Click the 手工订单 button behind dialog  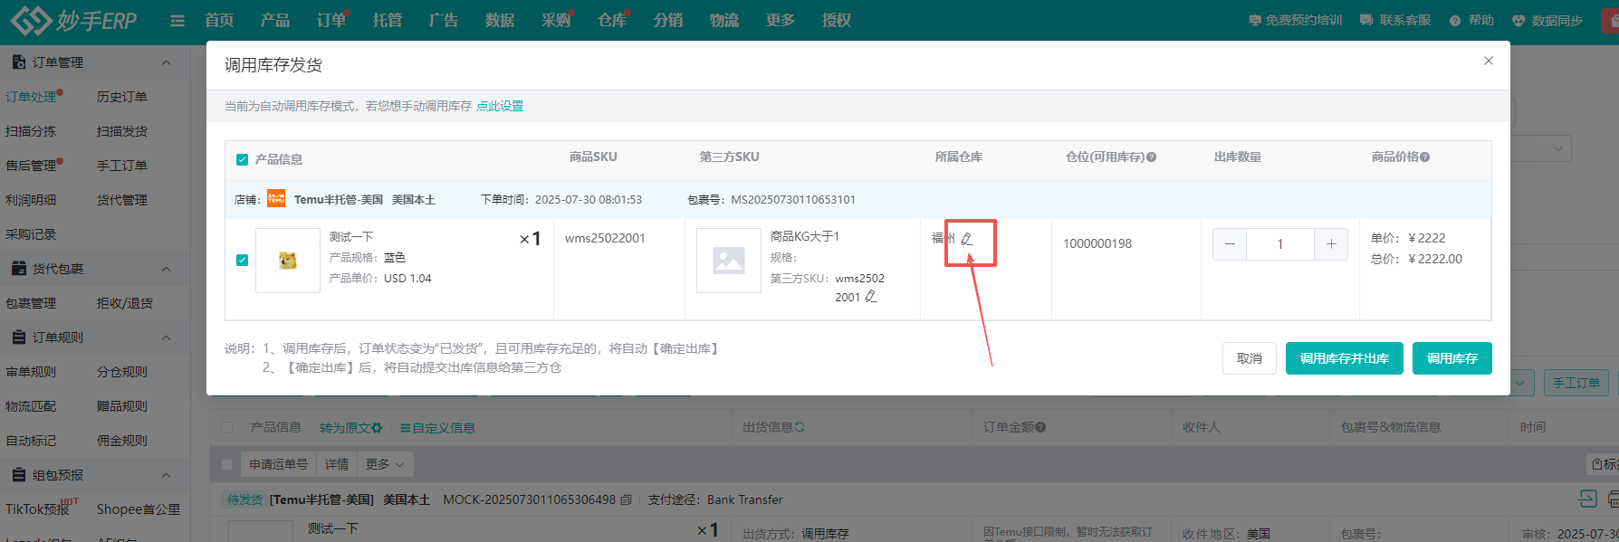pyautogui.click(x=1576, y=383)
